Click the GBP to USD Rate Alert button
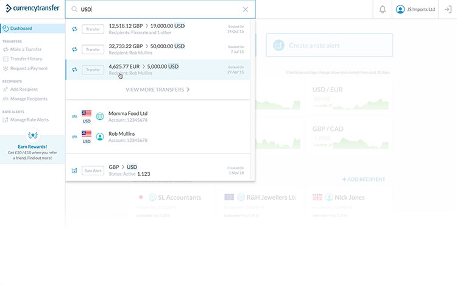This screenshot has height=285, width=457. click(93, 171)
